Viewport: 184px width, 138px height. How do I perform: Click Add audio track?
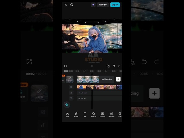click(x=99, y=93)
